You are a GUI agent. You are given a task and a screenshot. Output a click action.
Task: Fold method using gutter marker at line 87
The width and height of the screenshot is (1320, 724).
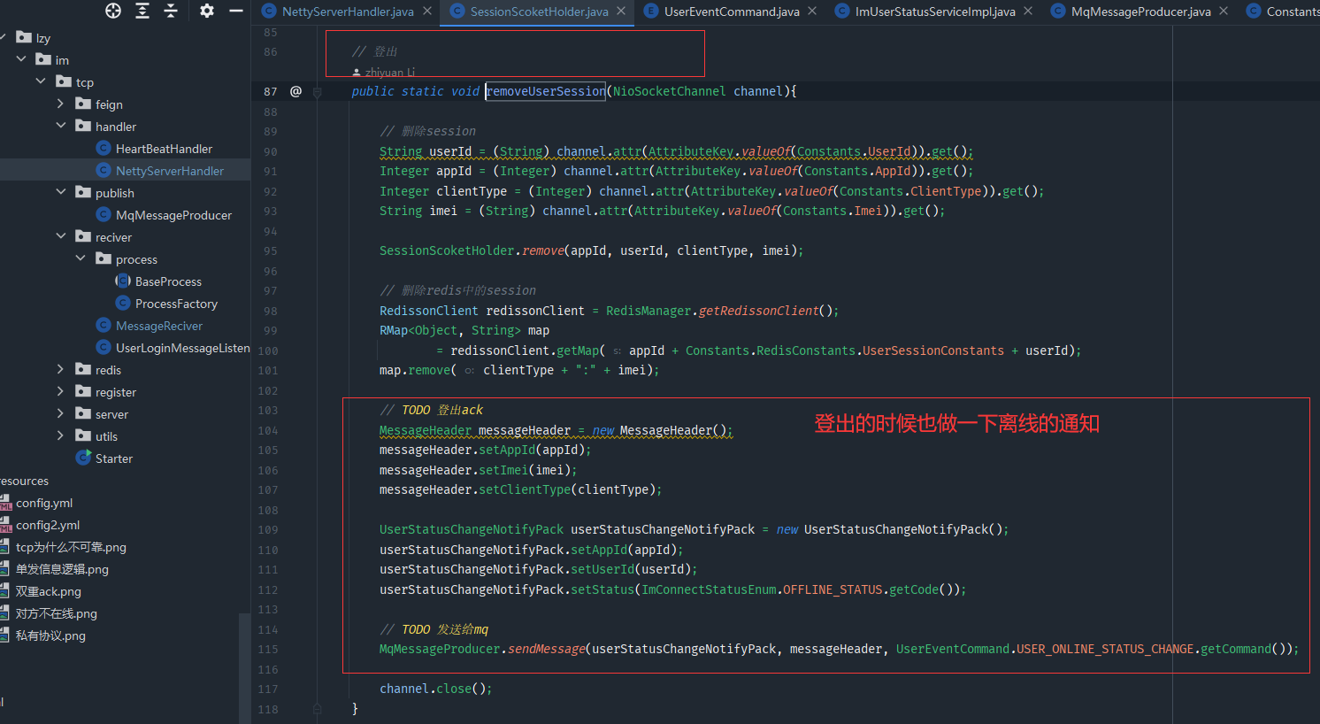317,91
